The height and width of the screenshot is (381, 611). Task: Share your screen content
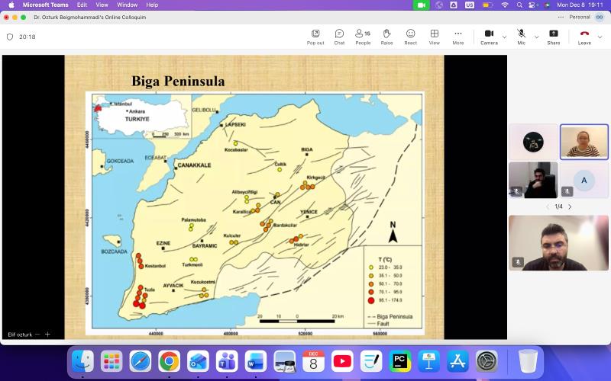[x=553, y=37]
